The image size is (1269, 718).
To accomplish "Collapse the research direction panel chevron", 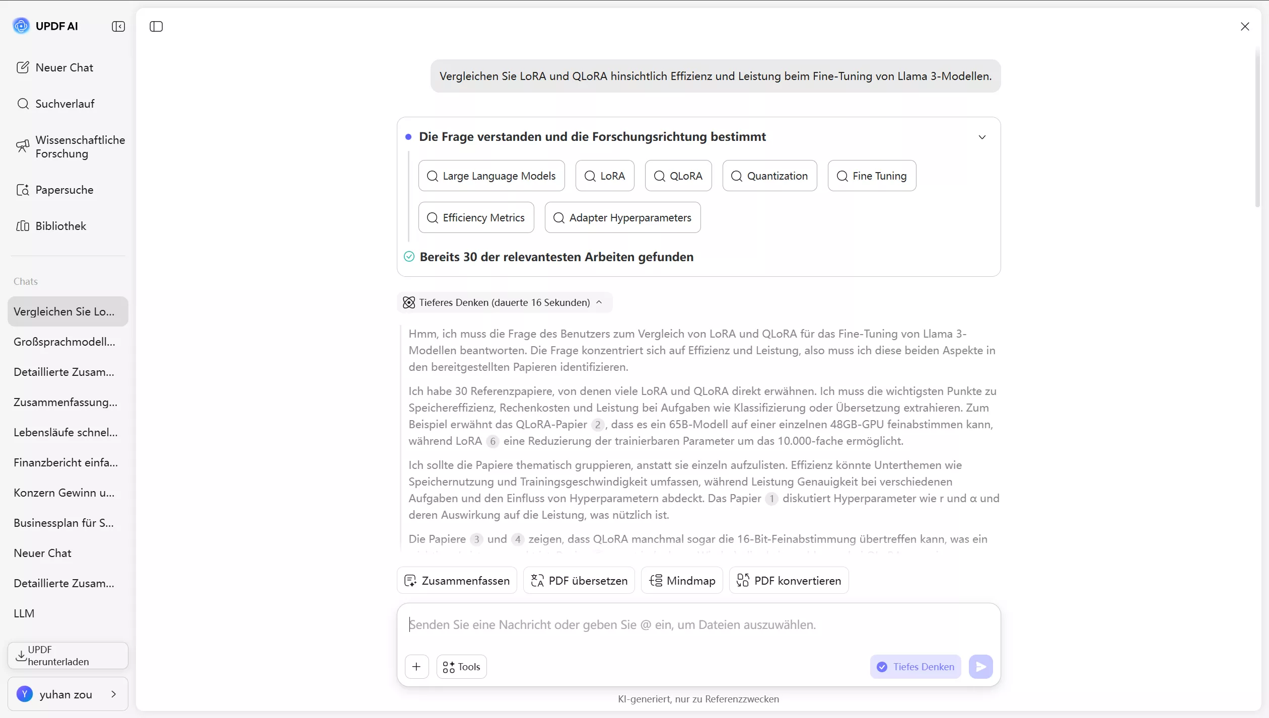I will tap(981, 137).
